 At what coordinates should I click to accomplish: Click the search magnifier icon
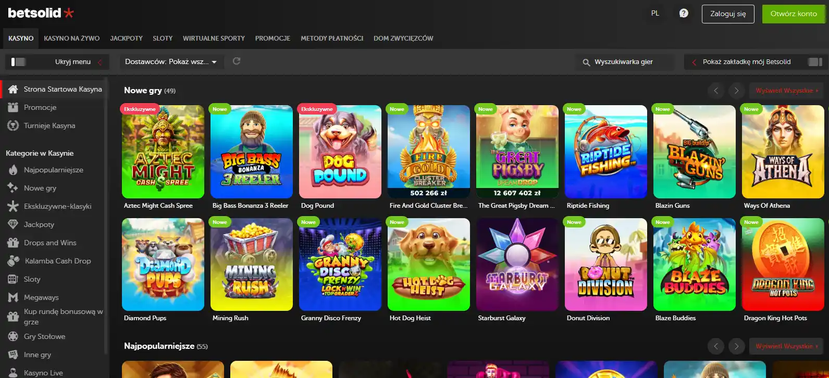[x=586, y=62]
